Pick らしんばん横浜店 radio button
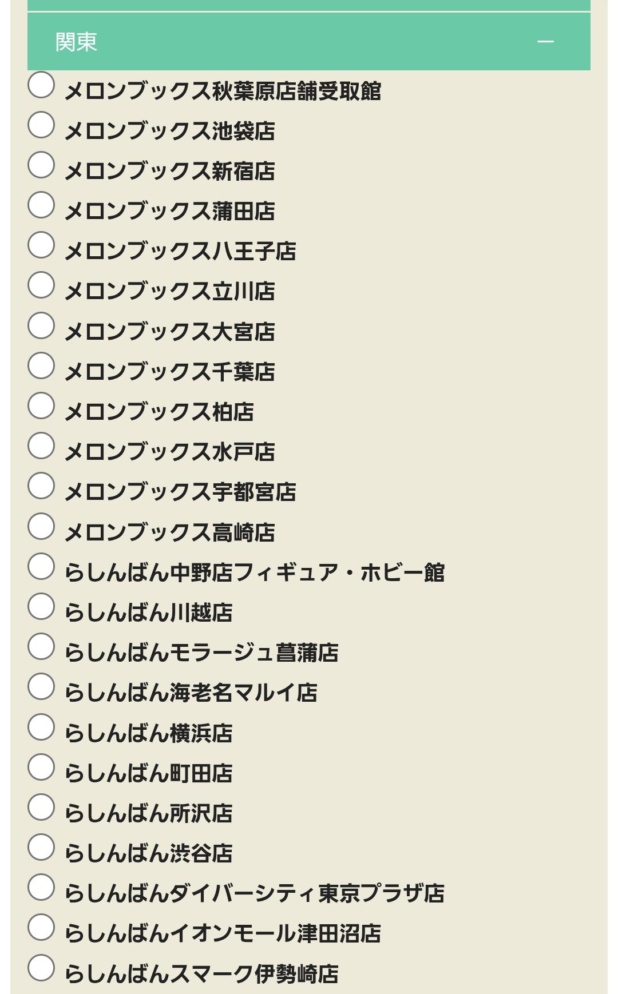 (41, 727)
